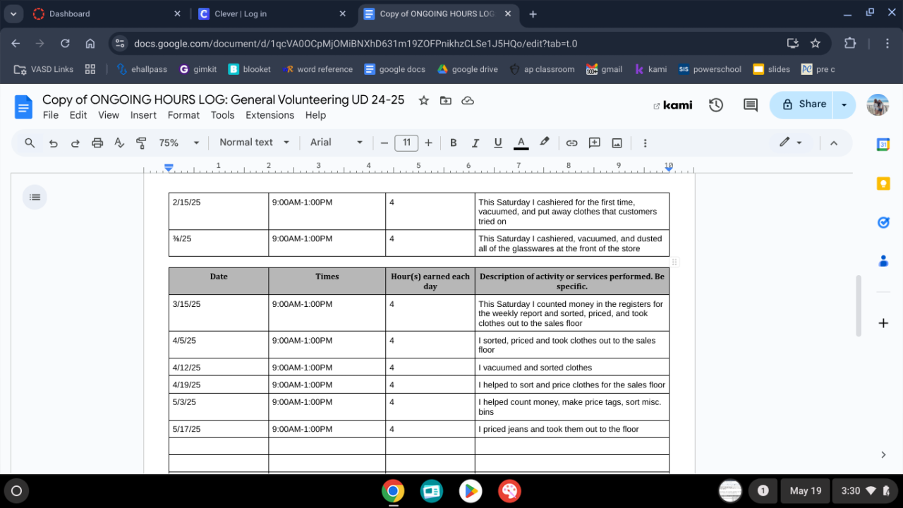Insert a link
903x508 pixels.
point(572,143)
